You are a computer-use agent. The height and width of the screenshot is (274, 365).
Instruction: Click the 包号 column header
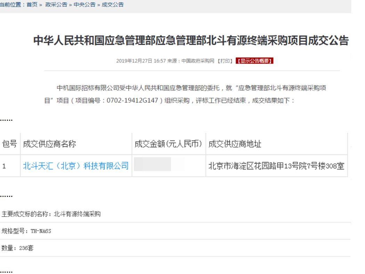point(9,144)
